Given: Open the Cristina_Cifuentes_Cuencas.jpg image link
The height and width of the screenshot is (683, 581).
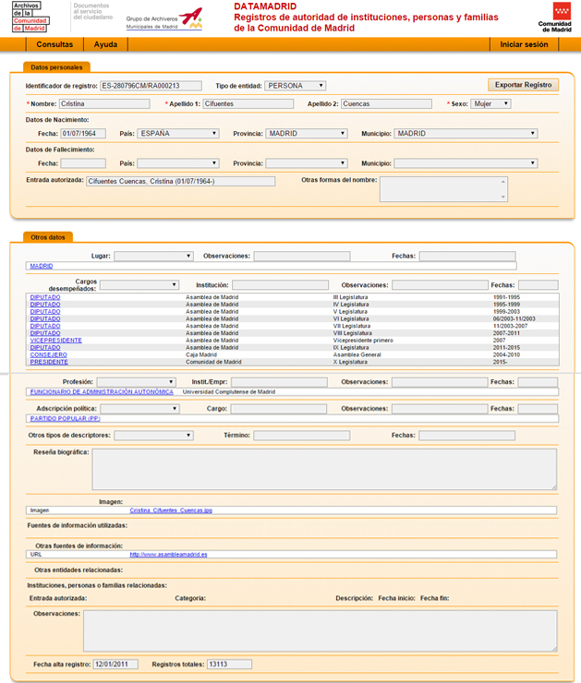Looking at the screenshot, I should pyautogui.click(x=171, y=510).
